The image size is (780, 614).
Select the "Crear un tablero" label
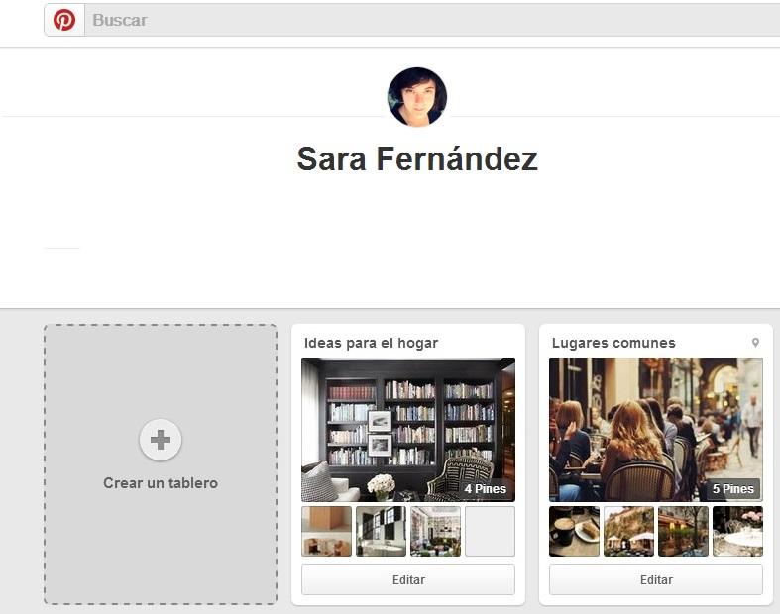(x=161, y=483)
